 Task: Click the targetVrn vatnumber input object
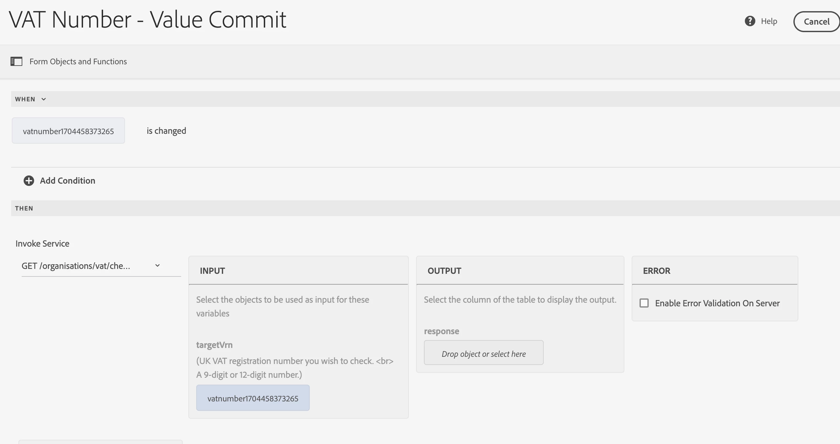click(253, 398)
